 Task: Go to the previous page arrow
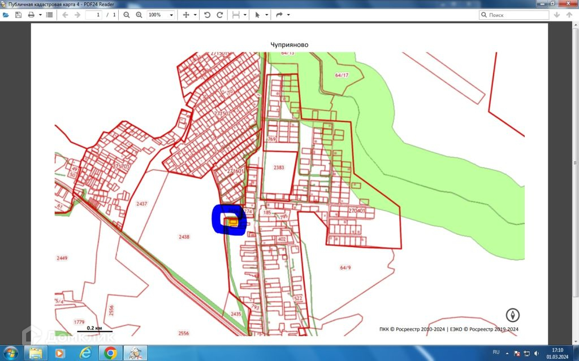(66, 15)
